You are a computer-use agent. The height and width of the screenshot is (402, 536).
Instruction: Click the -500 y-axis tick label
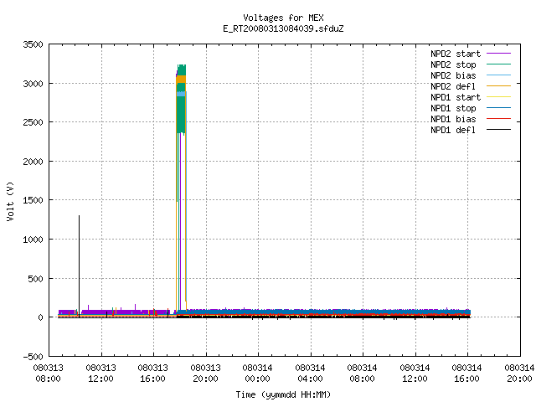tap(33, 357)
